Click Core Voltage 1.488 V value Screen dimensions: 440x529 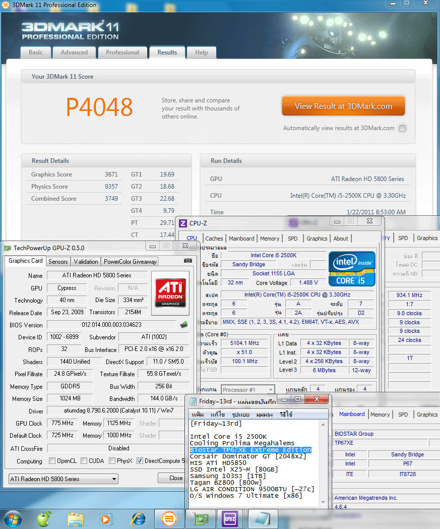(x=308, y=283)
